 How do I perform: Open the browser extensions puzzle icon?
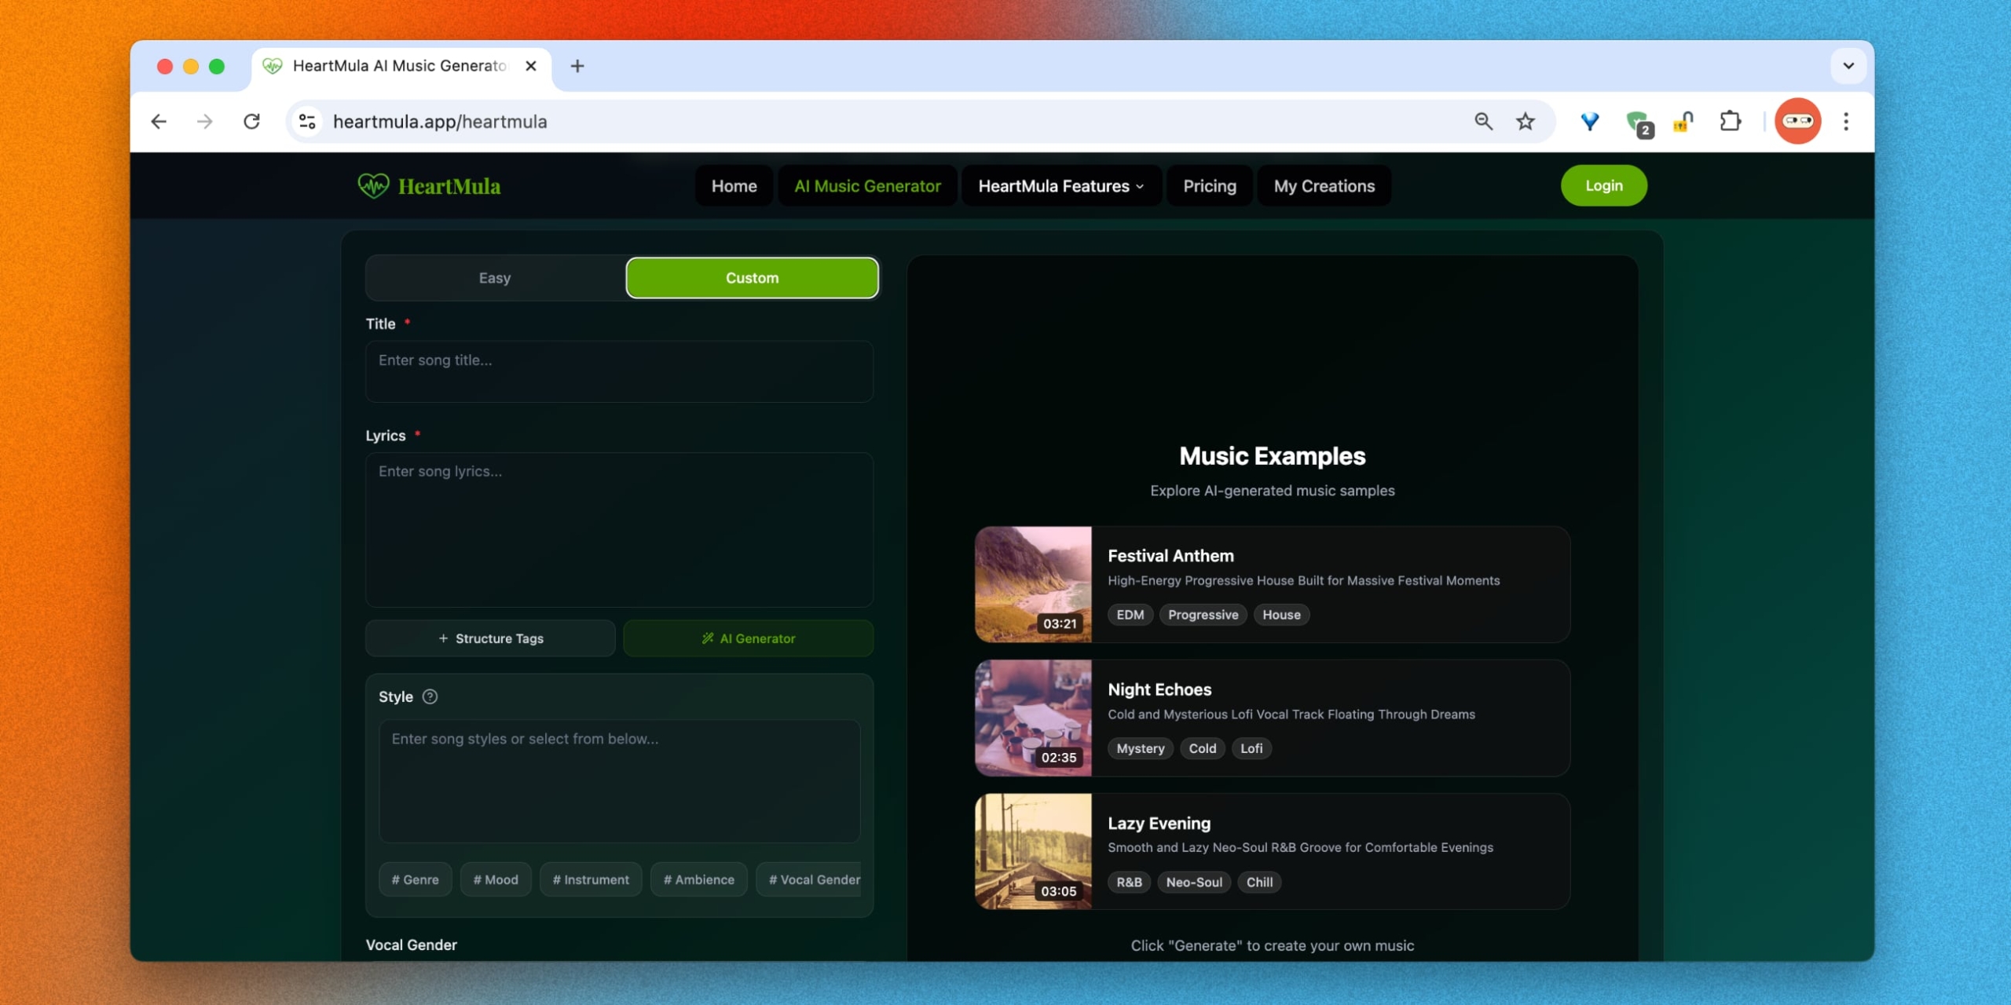point(1730,122)
